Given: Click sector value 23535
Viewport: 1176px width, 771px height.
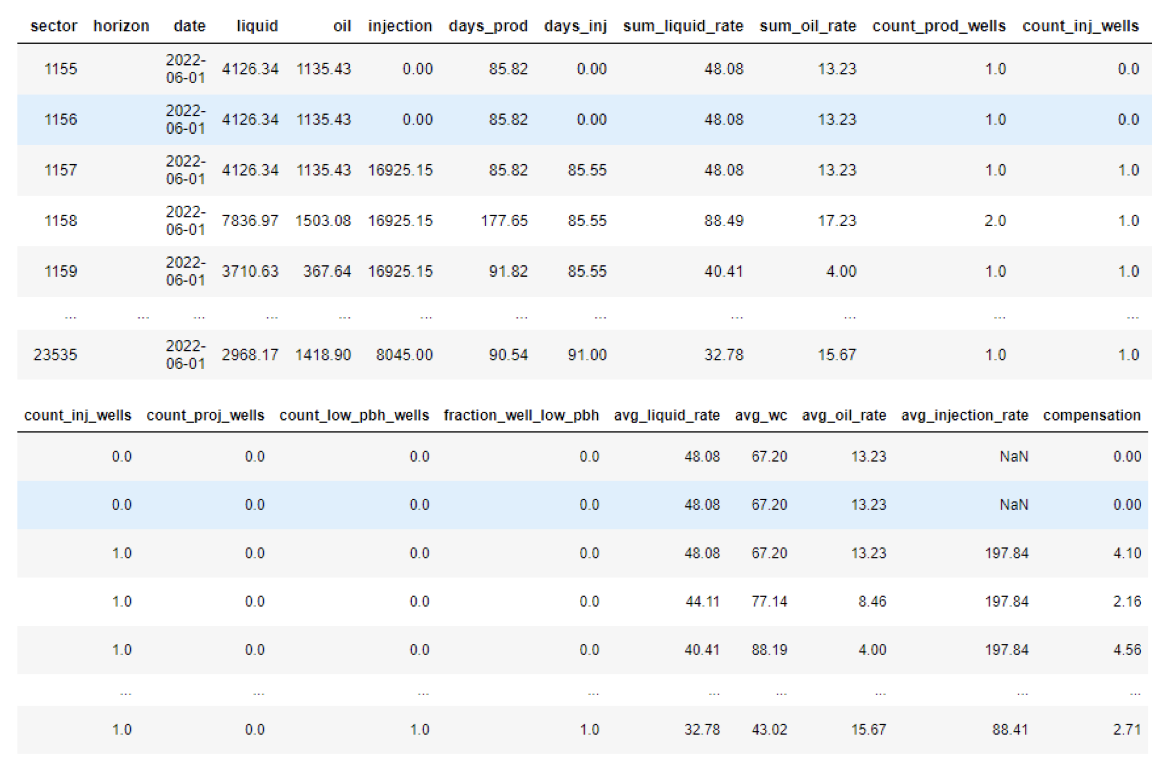Looking at the screenshot, I should pos(55,355).
